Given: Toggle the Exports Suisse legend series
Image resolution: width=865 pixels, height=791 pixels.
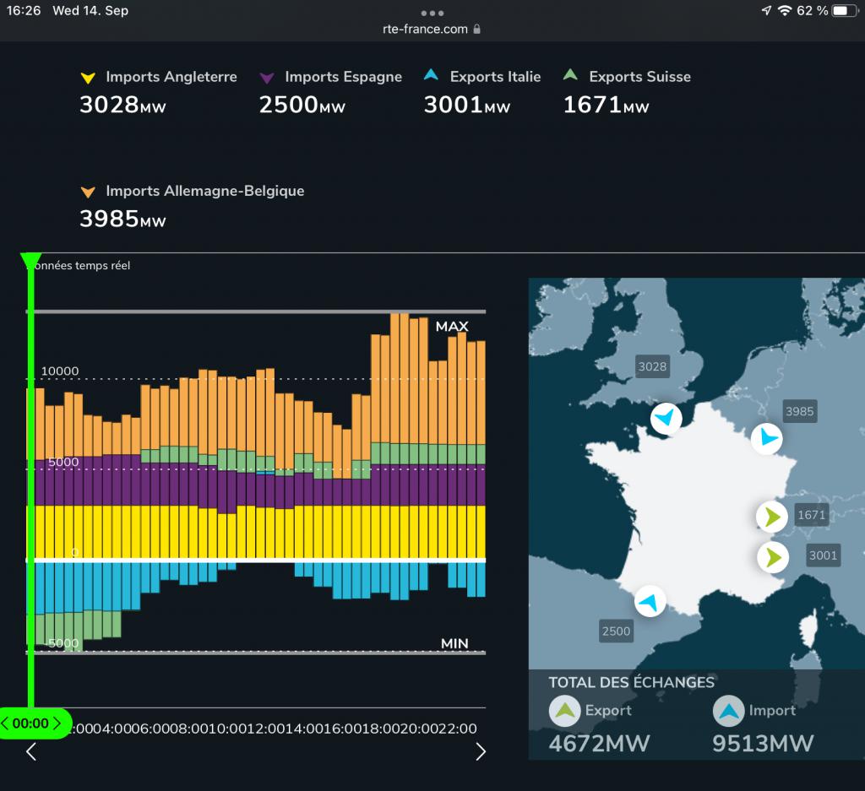Looking at the screenshot, I should pos(627,77).
